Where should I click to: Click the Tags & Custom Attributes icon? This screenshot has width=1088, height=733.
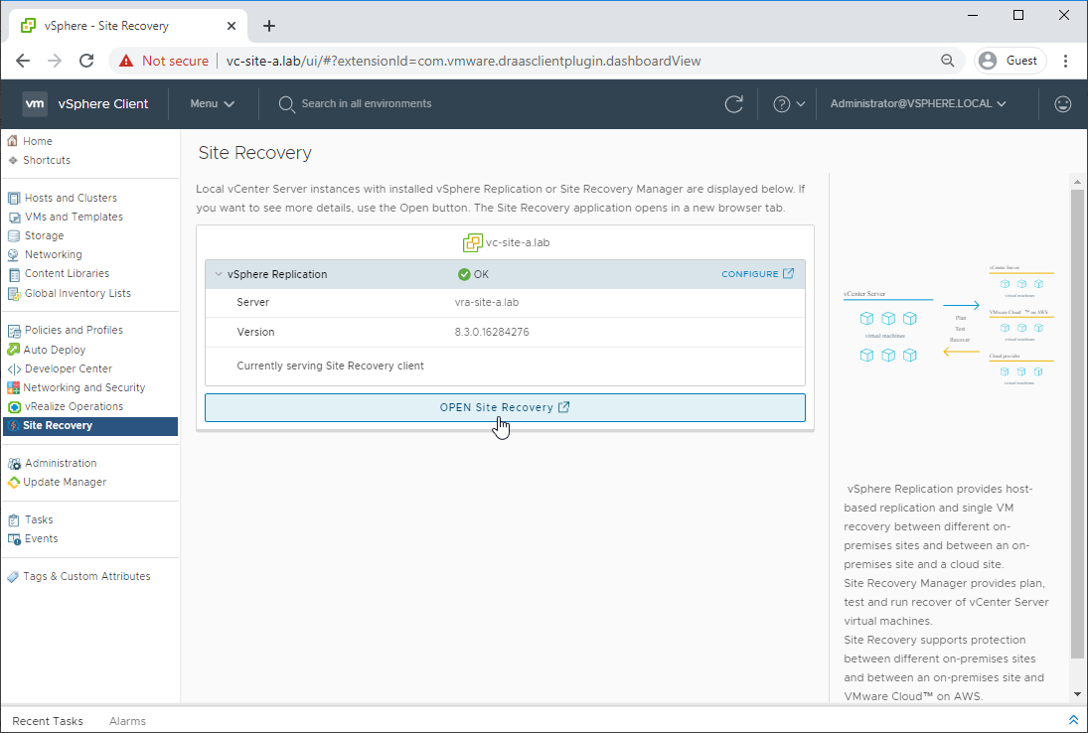point(13,576)
